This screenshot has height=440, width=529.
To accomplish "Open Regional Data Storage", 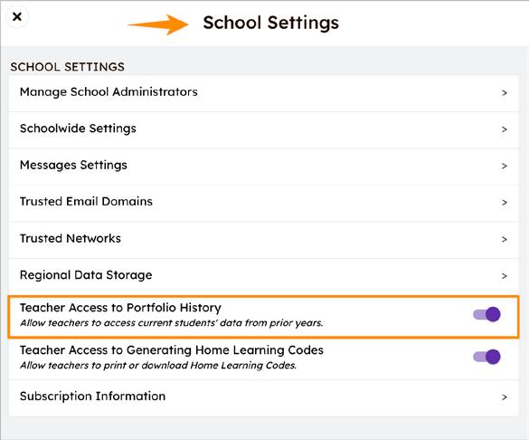I will tap(263, 275).
